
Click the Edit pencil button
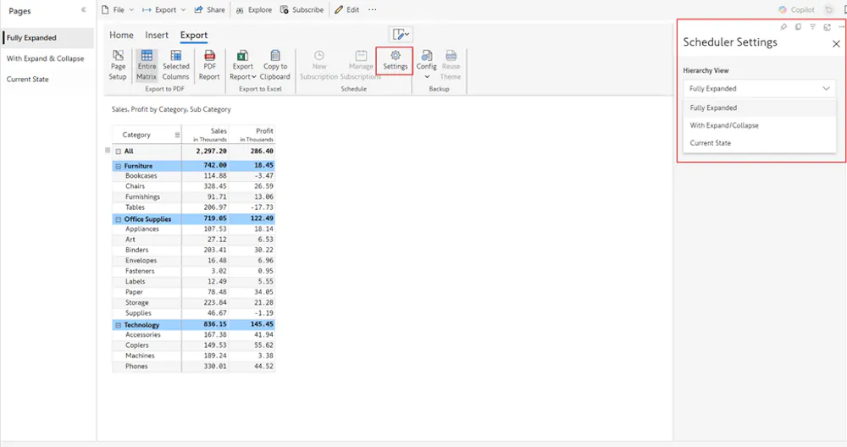346,9
